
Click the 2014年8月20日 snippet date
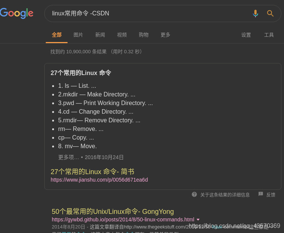(68, 227)
